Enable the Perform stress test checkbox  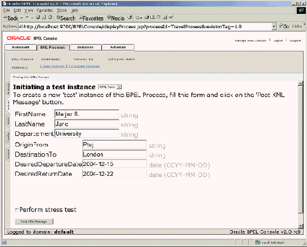[x=17, y=210]
